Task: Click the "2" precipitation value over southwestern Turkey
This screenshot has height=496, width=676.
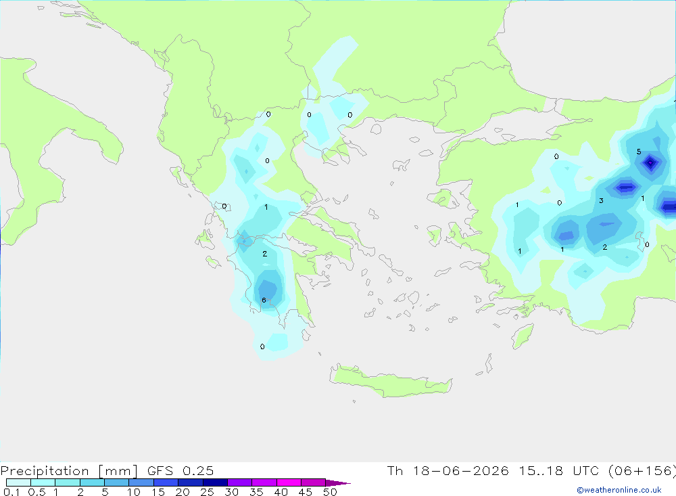Action: click(x=605, y=247)
